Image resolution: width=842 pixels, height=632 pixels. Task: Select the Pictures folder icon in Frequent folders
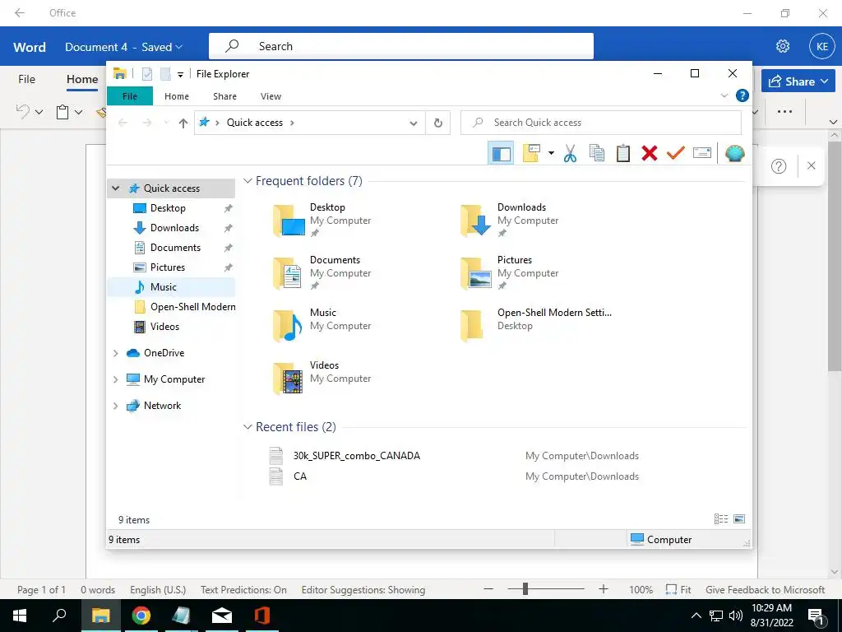tap(476, 273)
